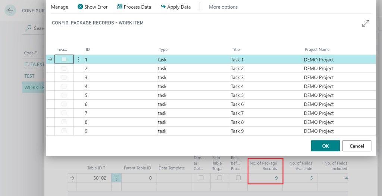The image size is (382, 196).
Task: Toggle the Invalid checkbox for Task 1
Action: [64, 59]
